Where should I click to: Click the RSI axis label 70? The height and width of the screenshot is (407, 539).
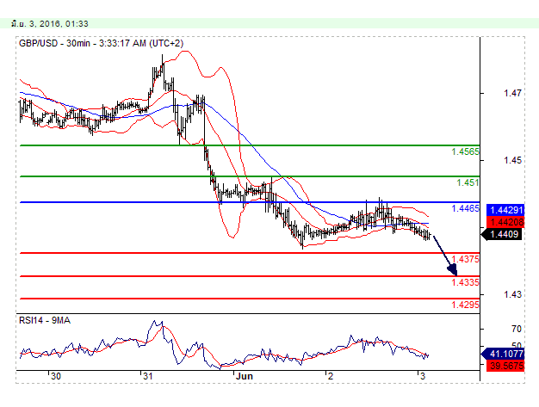[x=517, y=329]
